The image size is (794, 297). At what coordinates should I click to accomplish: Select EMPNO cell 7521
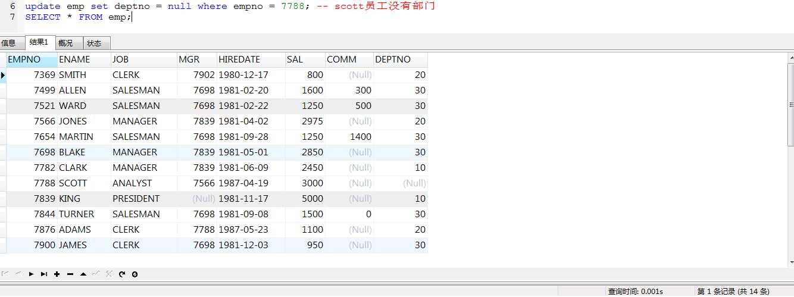[32, 106]
